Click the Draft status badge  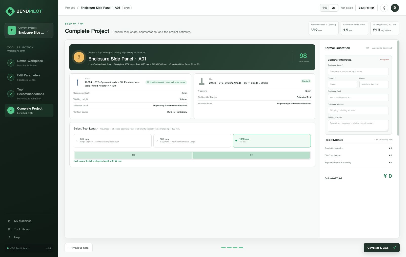coord(127,8)
